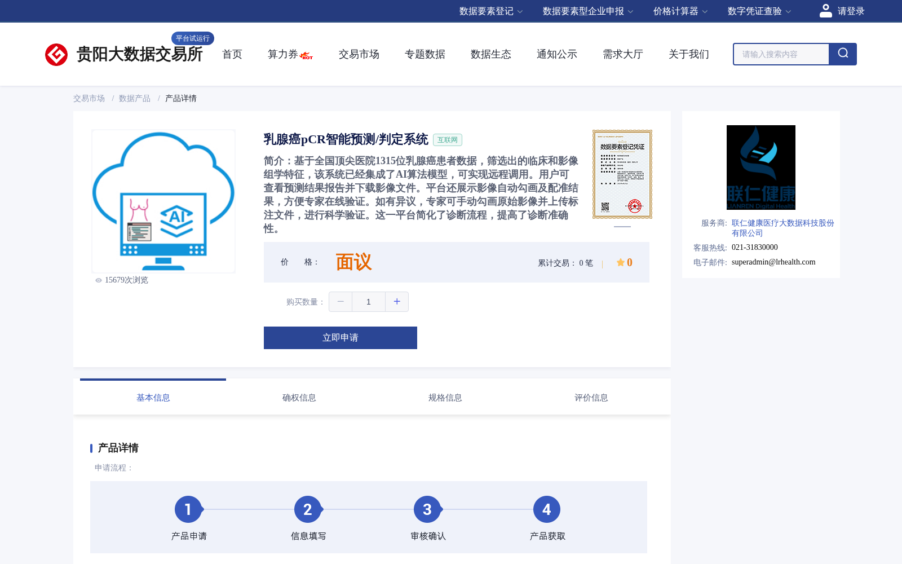Switch to the 确权信息 tab
Viewport: 902px width, 564px height.
tap(299, 398)
